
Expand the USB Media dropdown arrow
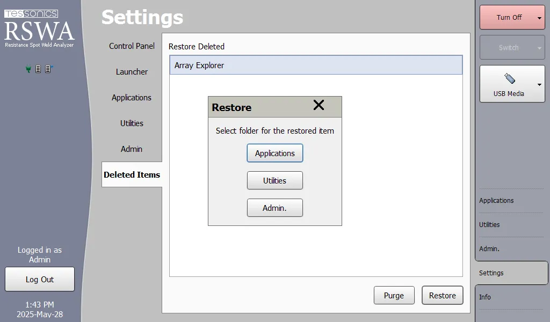539,84
